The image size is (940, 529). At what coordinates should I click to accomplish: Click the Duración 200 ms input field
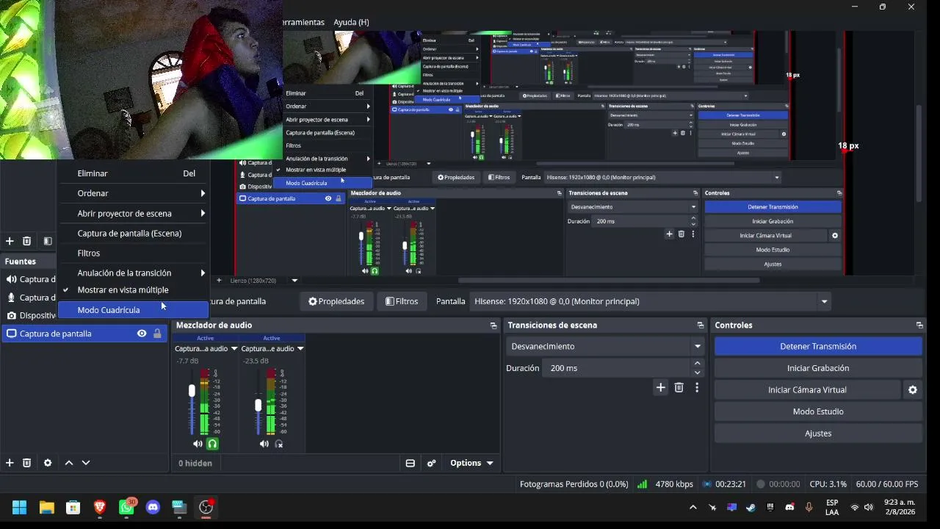(616, 368)
